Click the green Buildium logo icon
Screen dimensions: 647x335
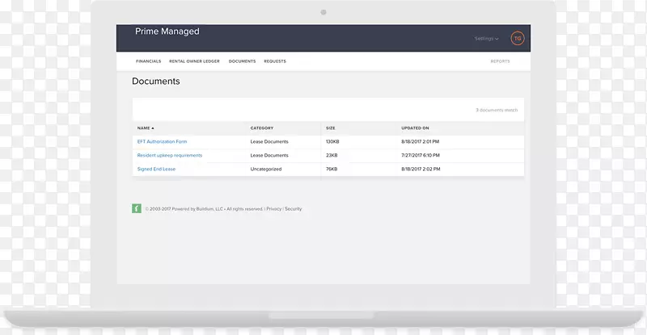(x=137, y=208)
